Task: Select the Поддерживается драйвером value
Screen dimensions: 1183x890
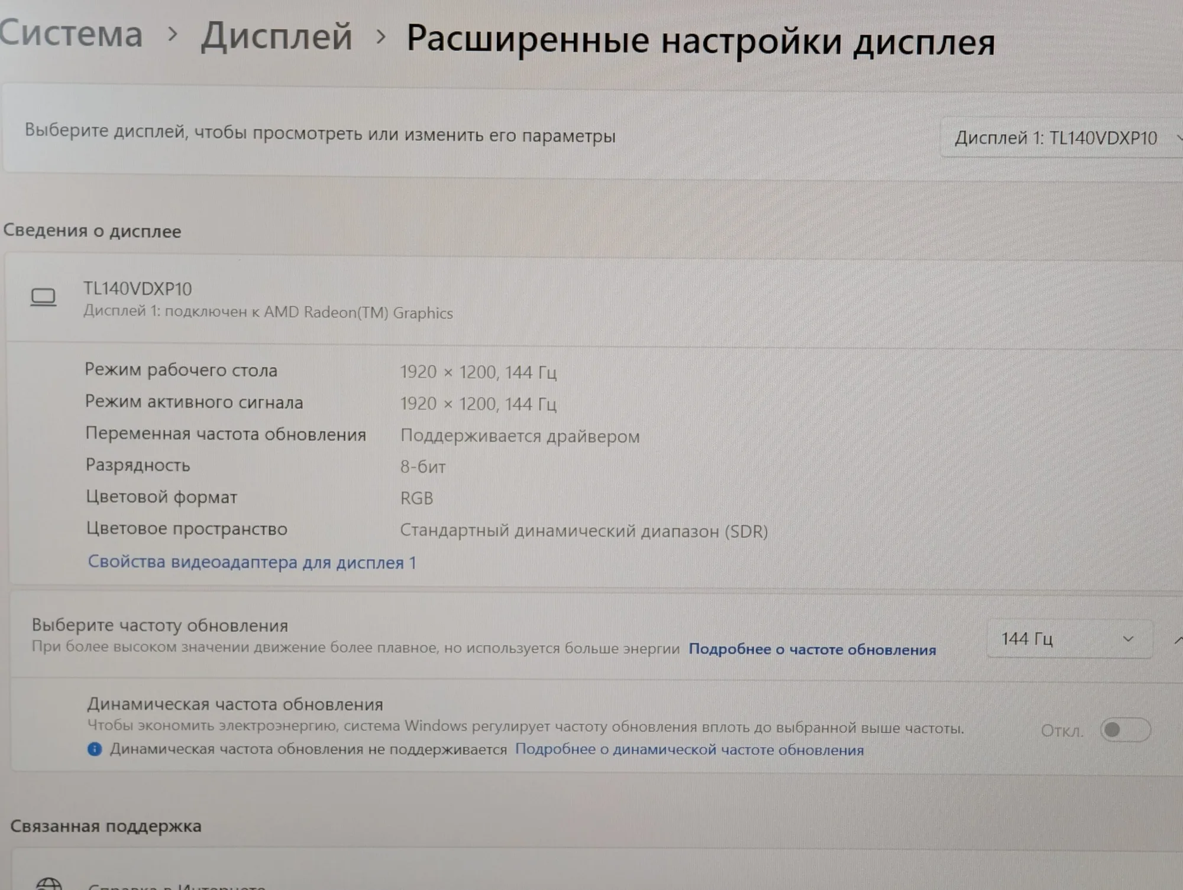Action: 520,436
